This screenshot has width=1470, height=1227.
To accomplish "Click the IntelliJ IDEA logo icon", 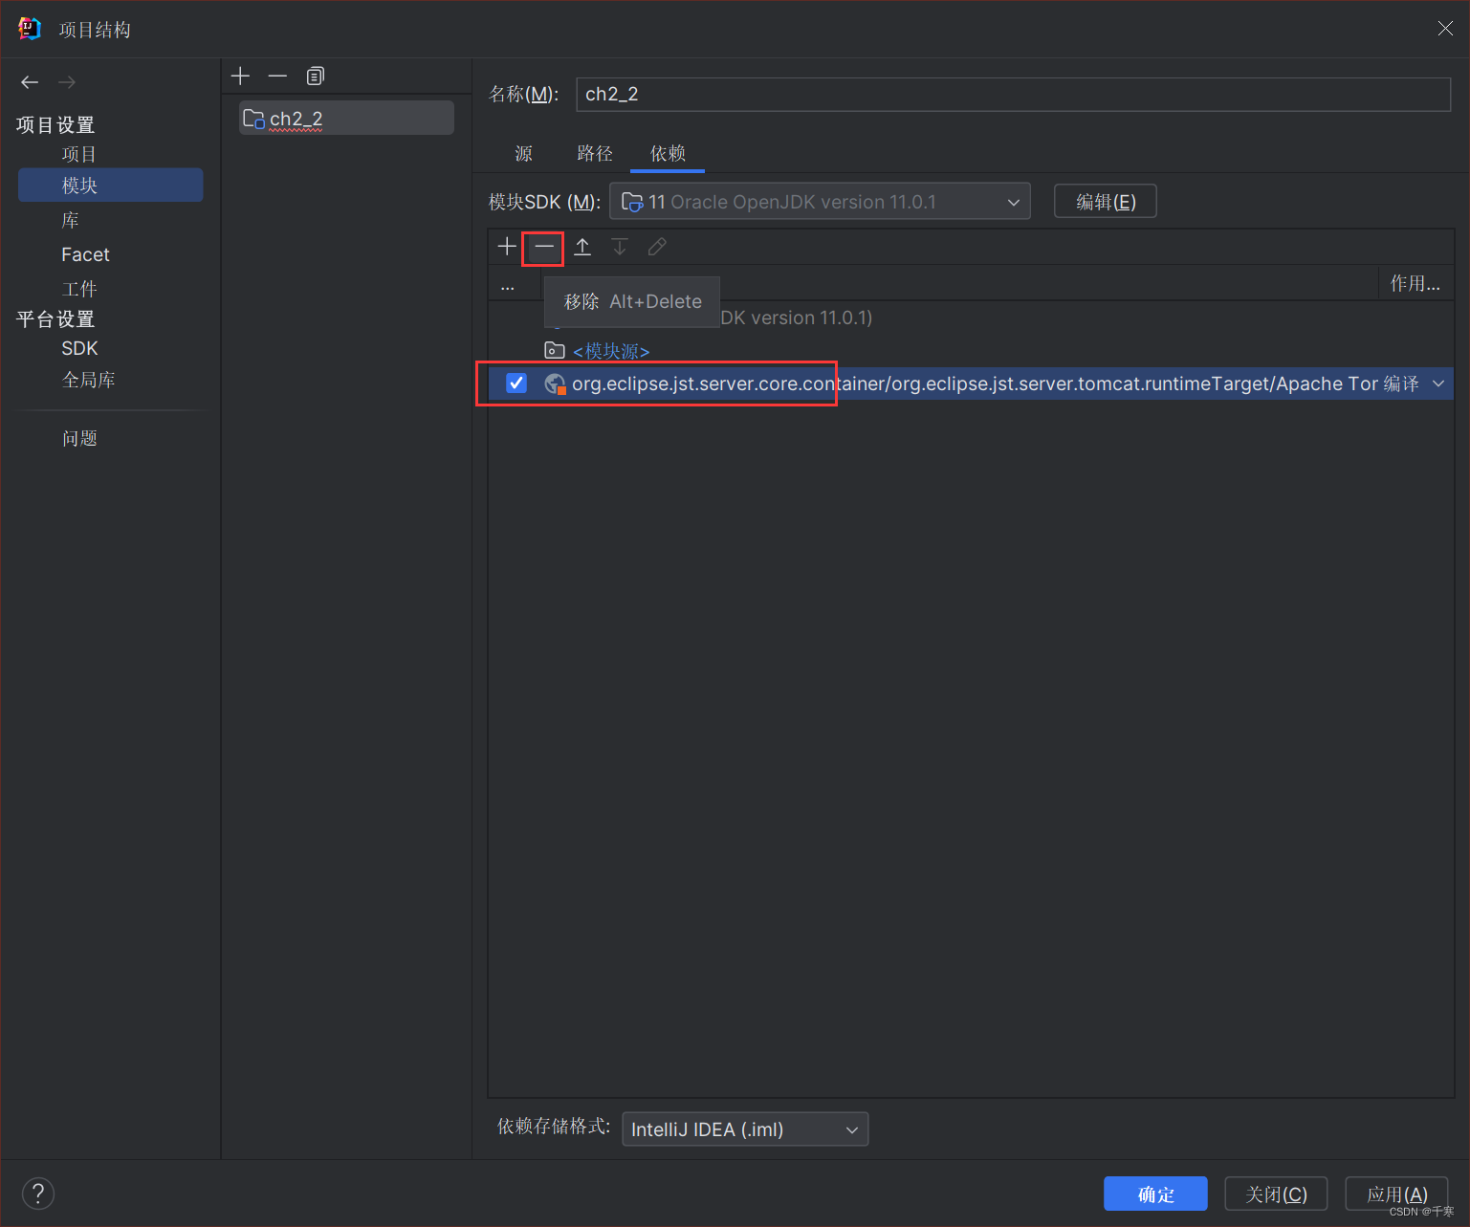I will [x=30, y=29].
